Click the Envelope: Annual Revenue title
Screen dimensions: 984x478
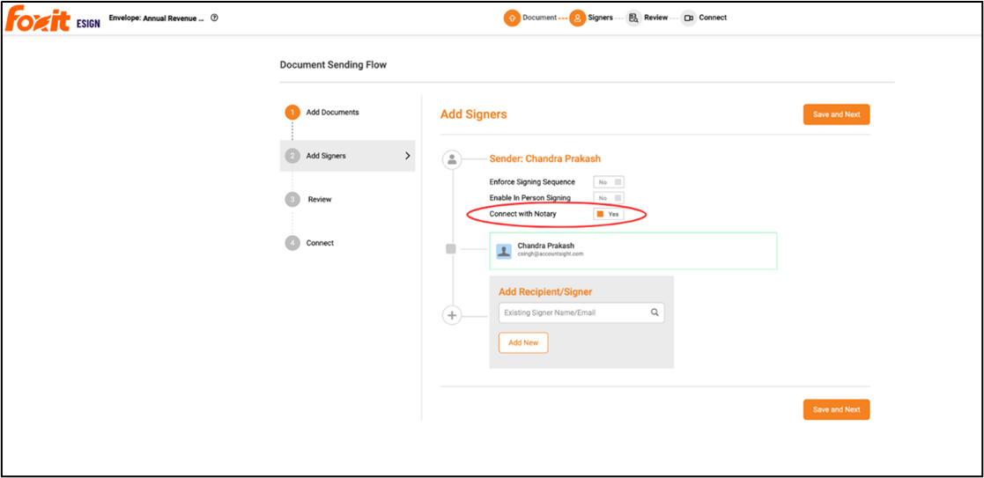[156, 18]
